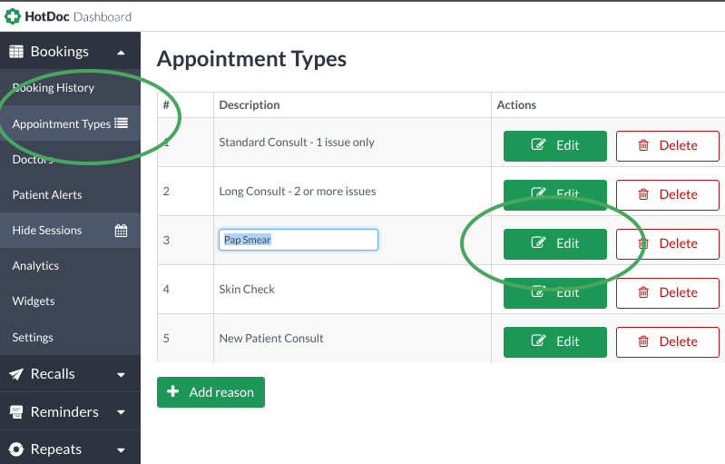Click the Reminders icon in sidebar

pos(16,411)
